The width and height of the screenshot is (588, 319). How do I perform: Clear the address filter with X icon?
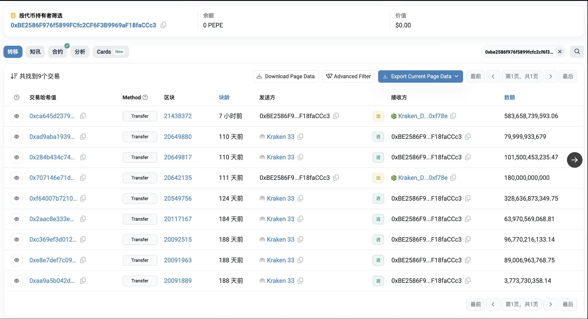tap(560, 52)
